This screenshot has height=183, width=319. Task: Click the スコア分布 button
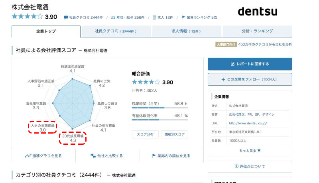145,134
